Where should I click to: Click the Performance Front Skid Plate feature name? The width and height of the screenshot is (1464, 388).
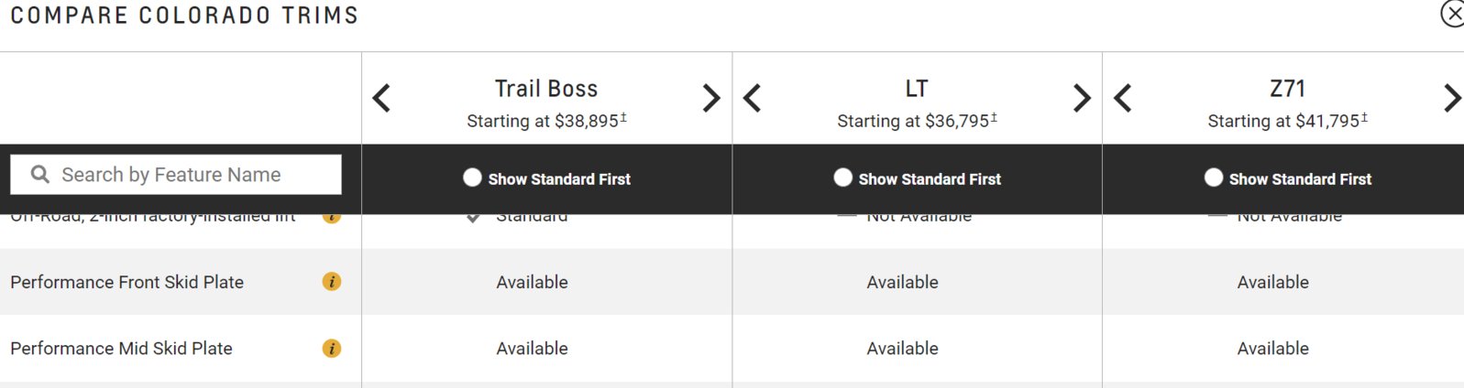127,282
